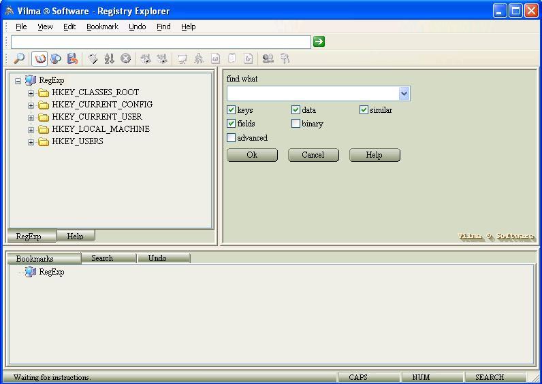542x384 pixels.
Task: Click the address bar input at top
Action: point(161,41)
